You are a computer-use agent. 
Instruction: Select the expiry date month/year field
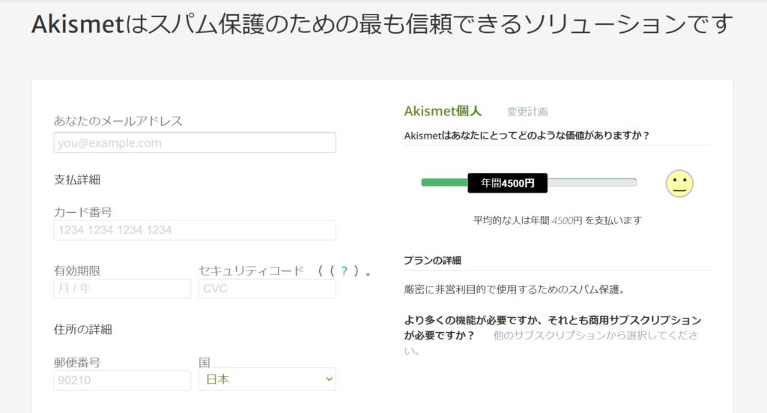pos(122,289)
